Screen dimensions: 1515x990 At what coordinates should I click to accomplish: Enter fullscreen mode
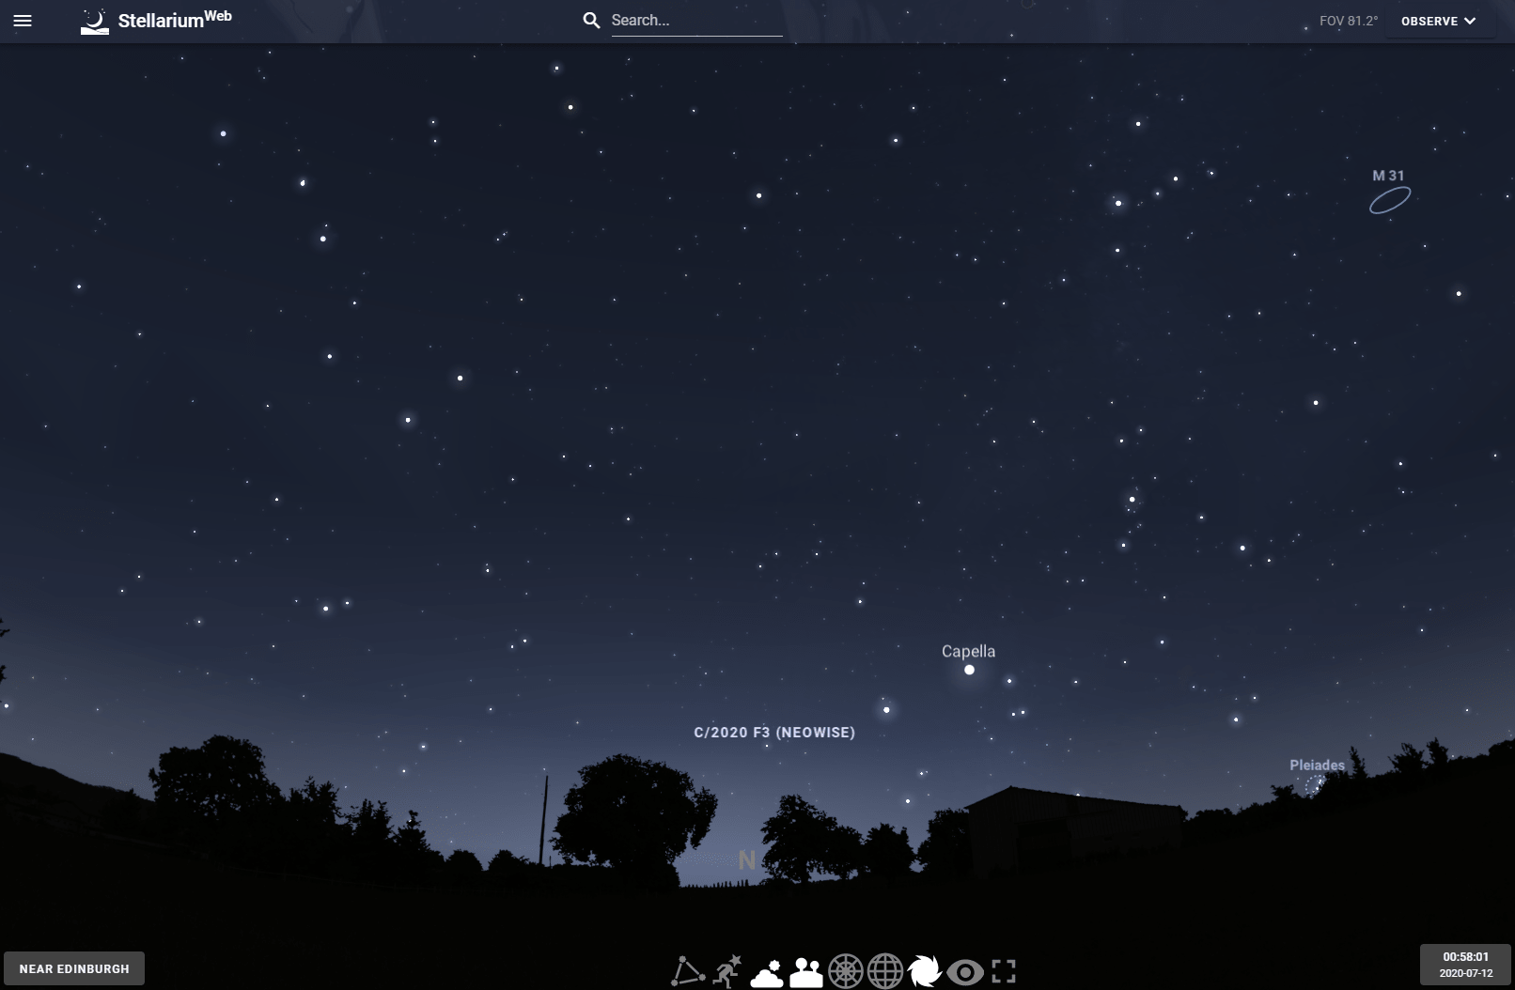click(x=1004, y=971)
